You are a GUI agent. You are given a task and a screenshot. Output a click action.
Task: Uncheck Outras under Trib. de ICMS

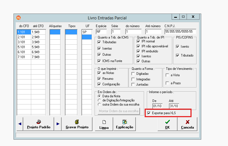coord(99,55)
